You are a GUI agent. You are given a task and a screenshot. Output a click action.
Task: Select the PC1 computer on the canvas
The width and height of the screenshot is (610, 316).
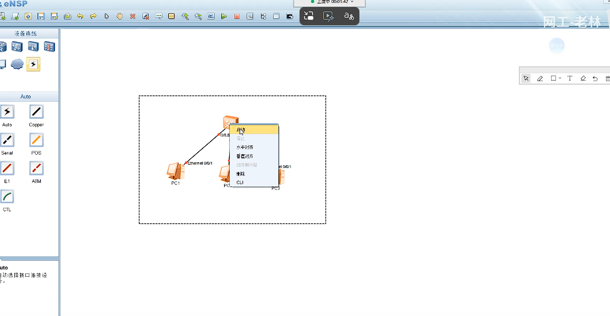[176, 171]
